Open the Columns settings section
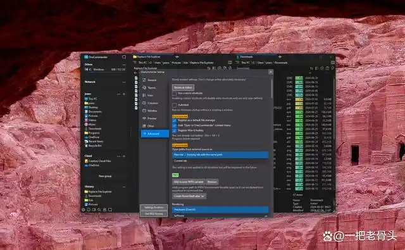The width and height of the screenshot is (405, 250). (154, 103)
